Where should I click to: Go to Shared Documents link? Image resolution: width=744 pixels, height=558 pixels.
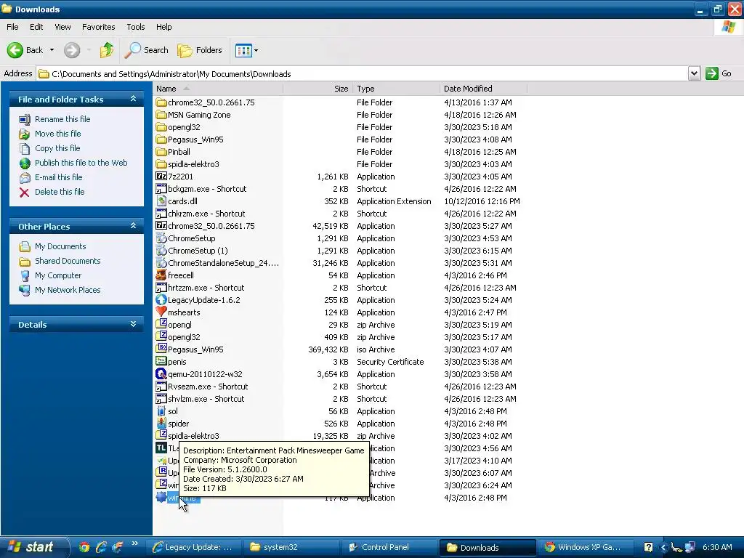(x=68, y=261)
